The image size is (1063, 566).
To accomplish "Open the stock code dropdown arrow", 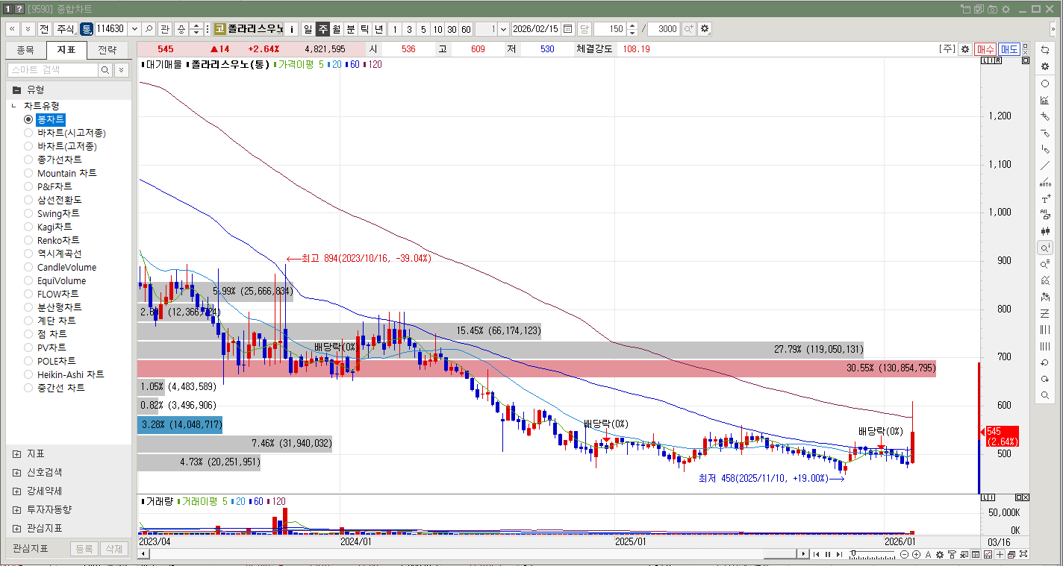I will (x=134, y=29).
